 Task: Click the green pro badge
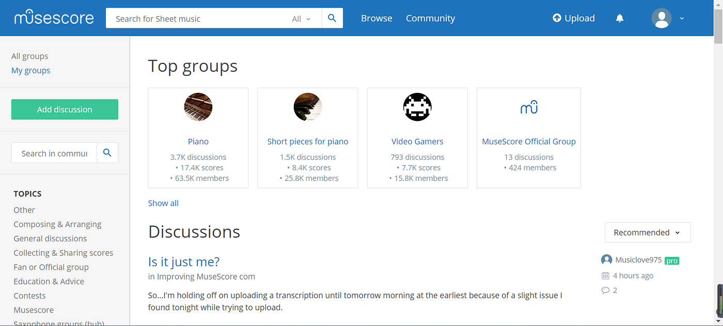point(672,261)
